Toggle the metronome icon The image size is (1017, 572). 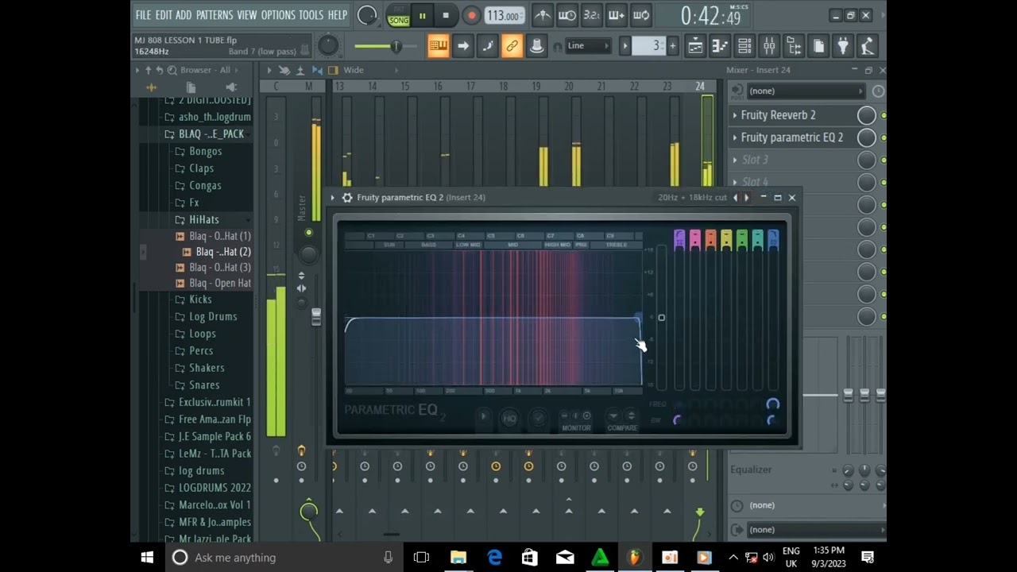pos(543,15)
